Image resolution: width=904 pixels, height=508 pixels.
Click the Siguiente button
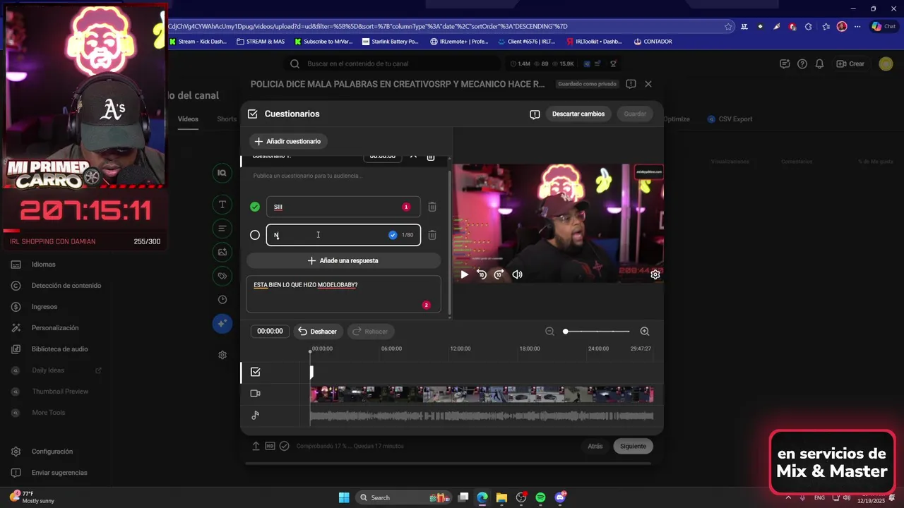click(633, 446)
